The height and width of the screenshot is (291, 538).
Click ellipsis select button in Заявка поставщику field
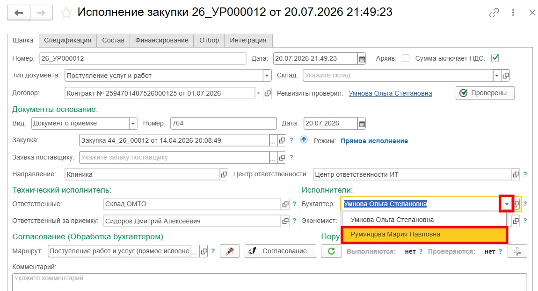click(273, 158)
